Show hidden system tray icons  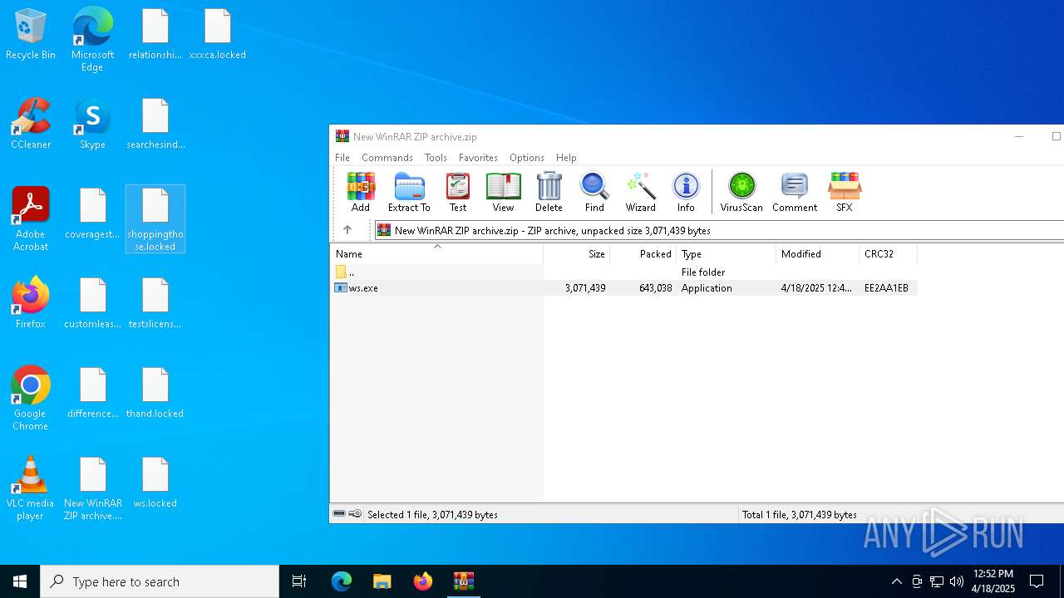click(896, 581)
